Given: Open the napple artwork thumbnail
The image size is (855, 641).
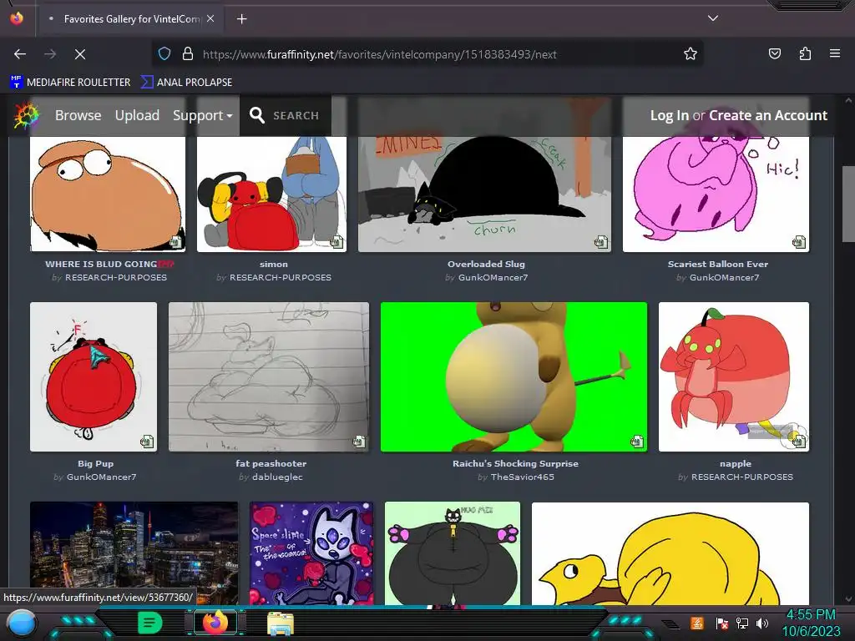Looking at the screenshot, I should point(733,376).
